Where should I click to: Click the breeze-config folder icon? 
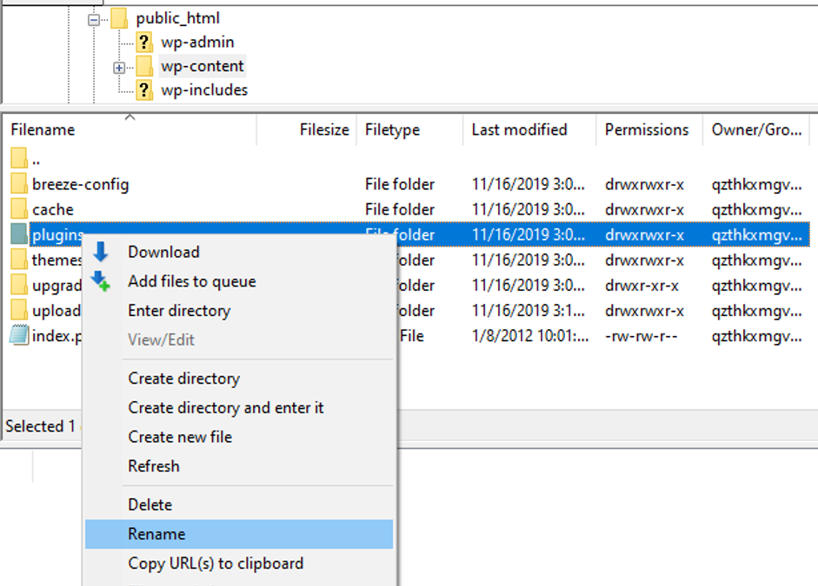pos(19,184)
